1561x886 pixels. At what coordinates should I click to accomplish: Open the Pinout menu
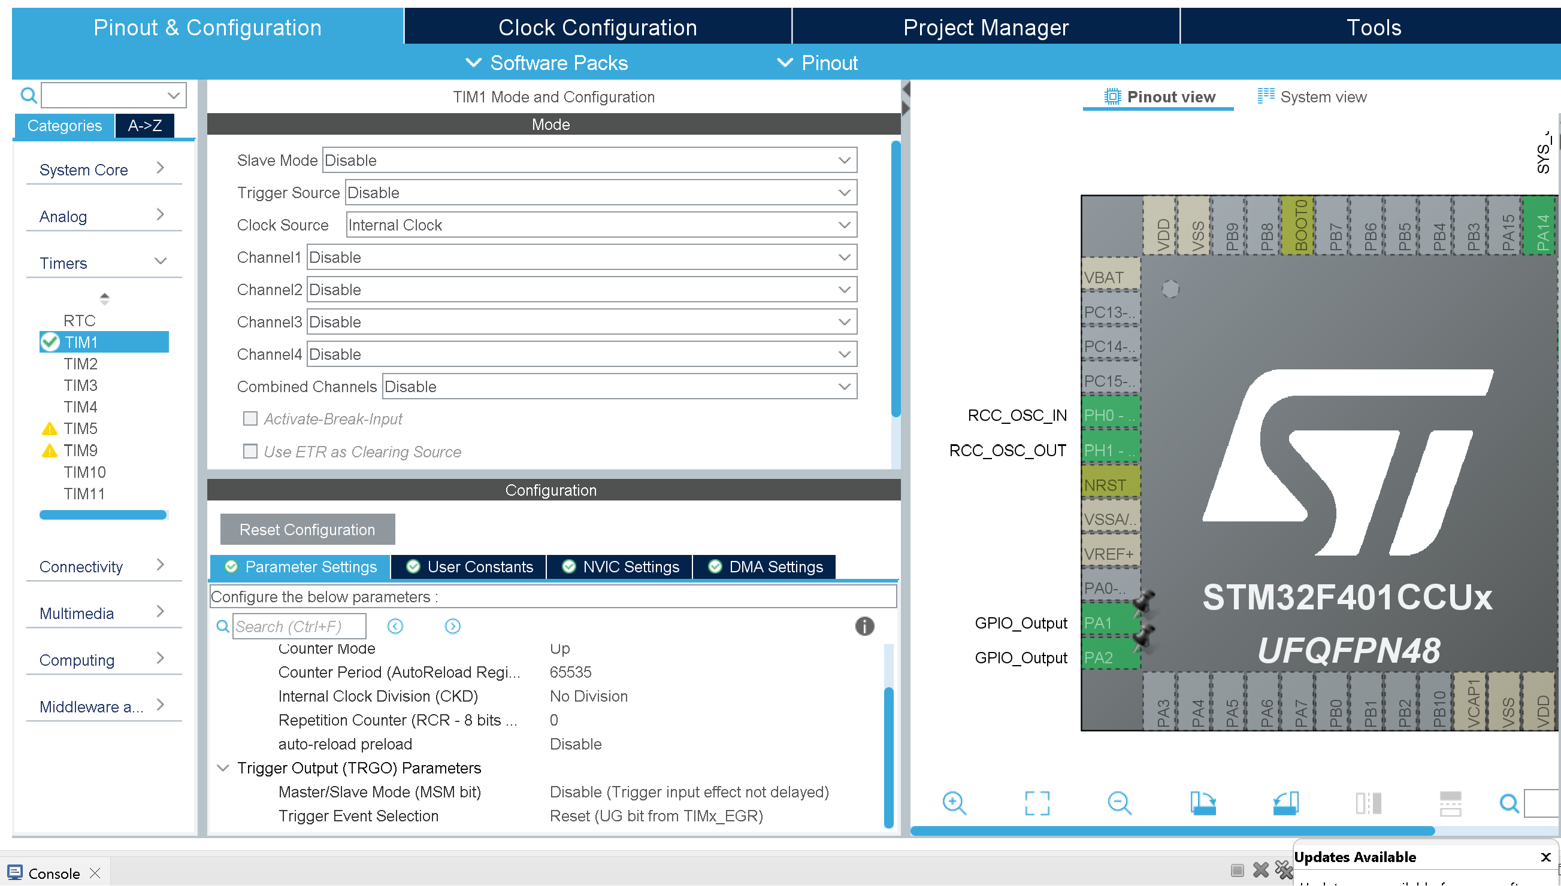tap(818, 63)
